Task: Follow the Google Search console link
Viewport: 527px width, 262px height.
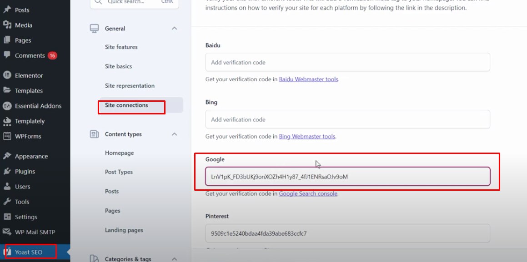Action: click(x=308, y=193)
